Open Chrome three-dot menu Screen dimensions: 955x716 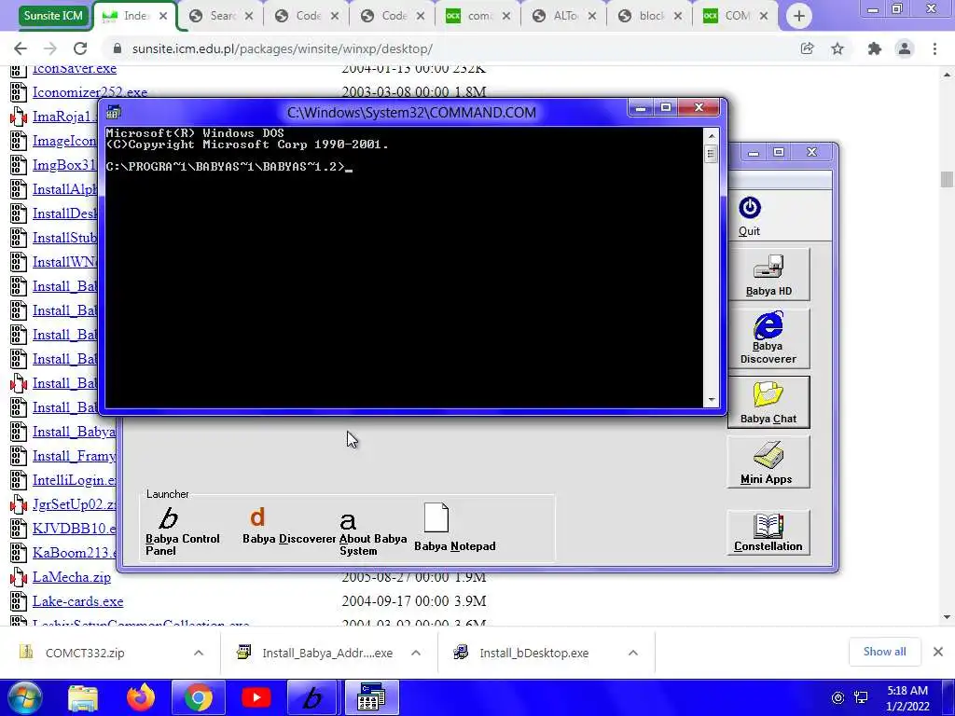coord(934,48)
